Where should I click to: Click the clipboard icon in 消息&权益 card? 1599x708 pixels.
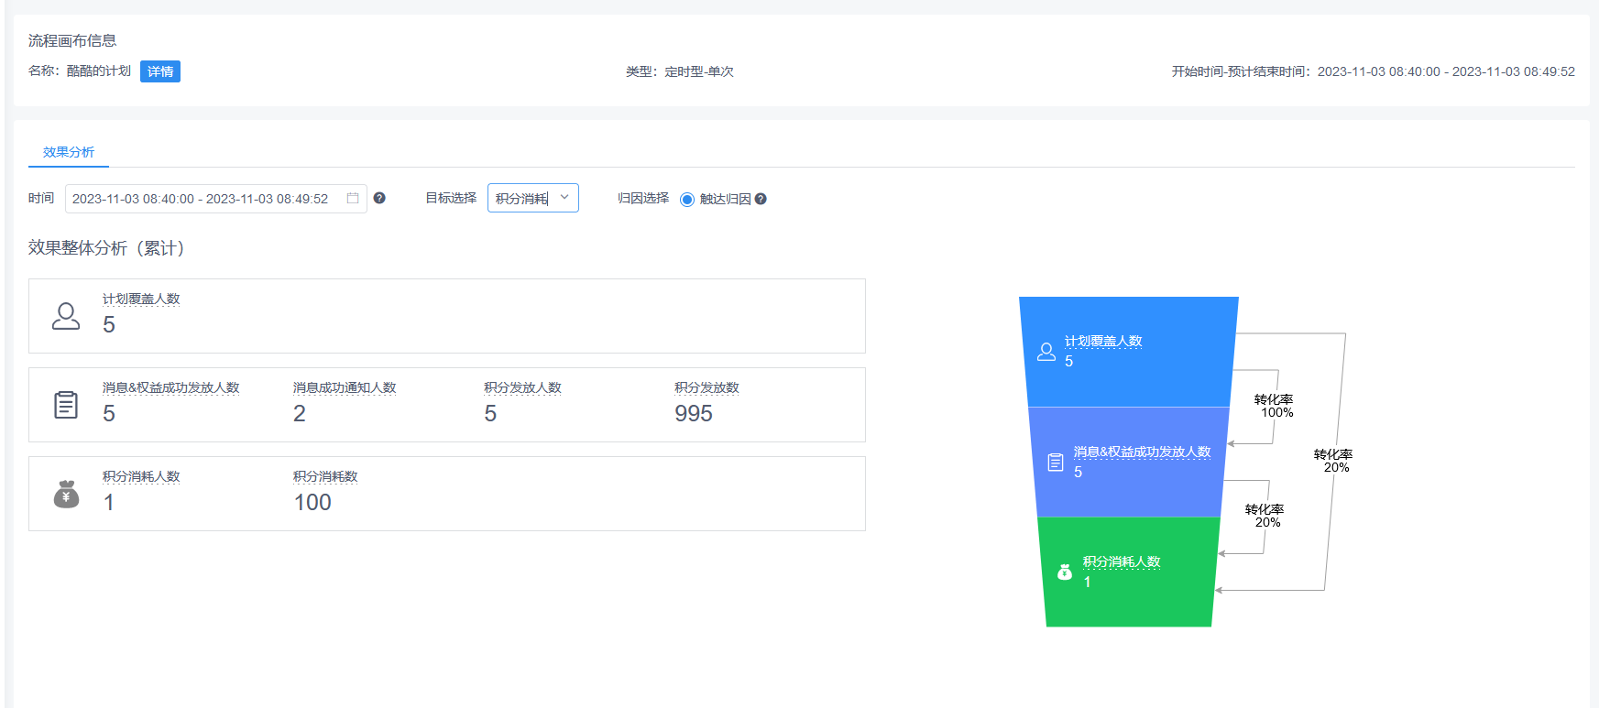click(66, 405)
